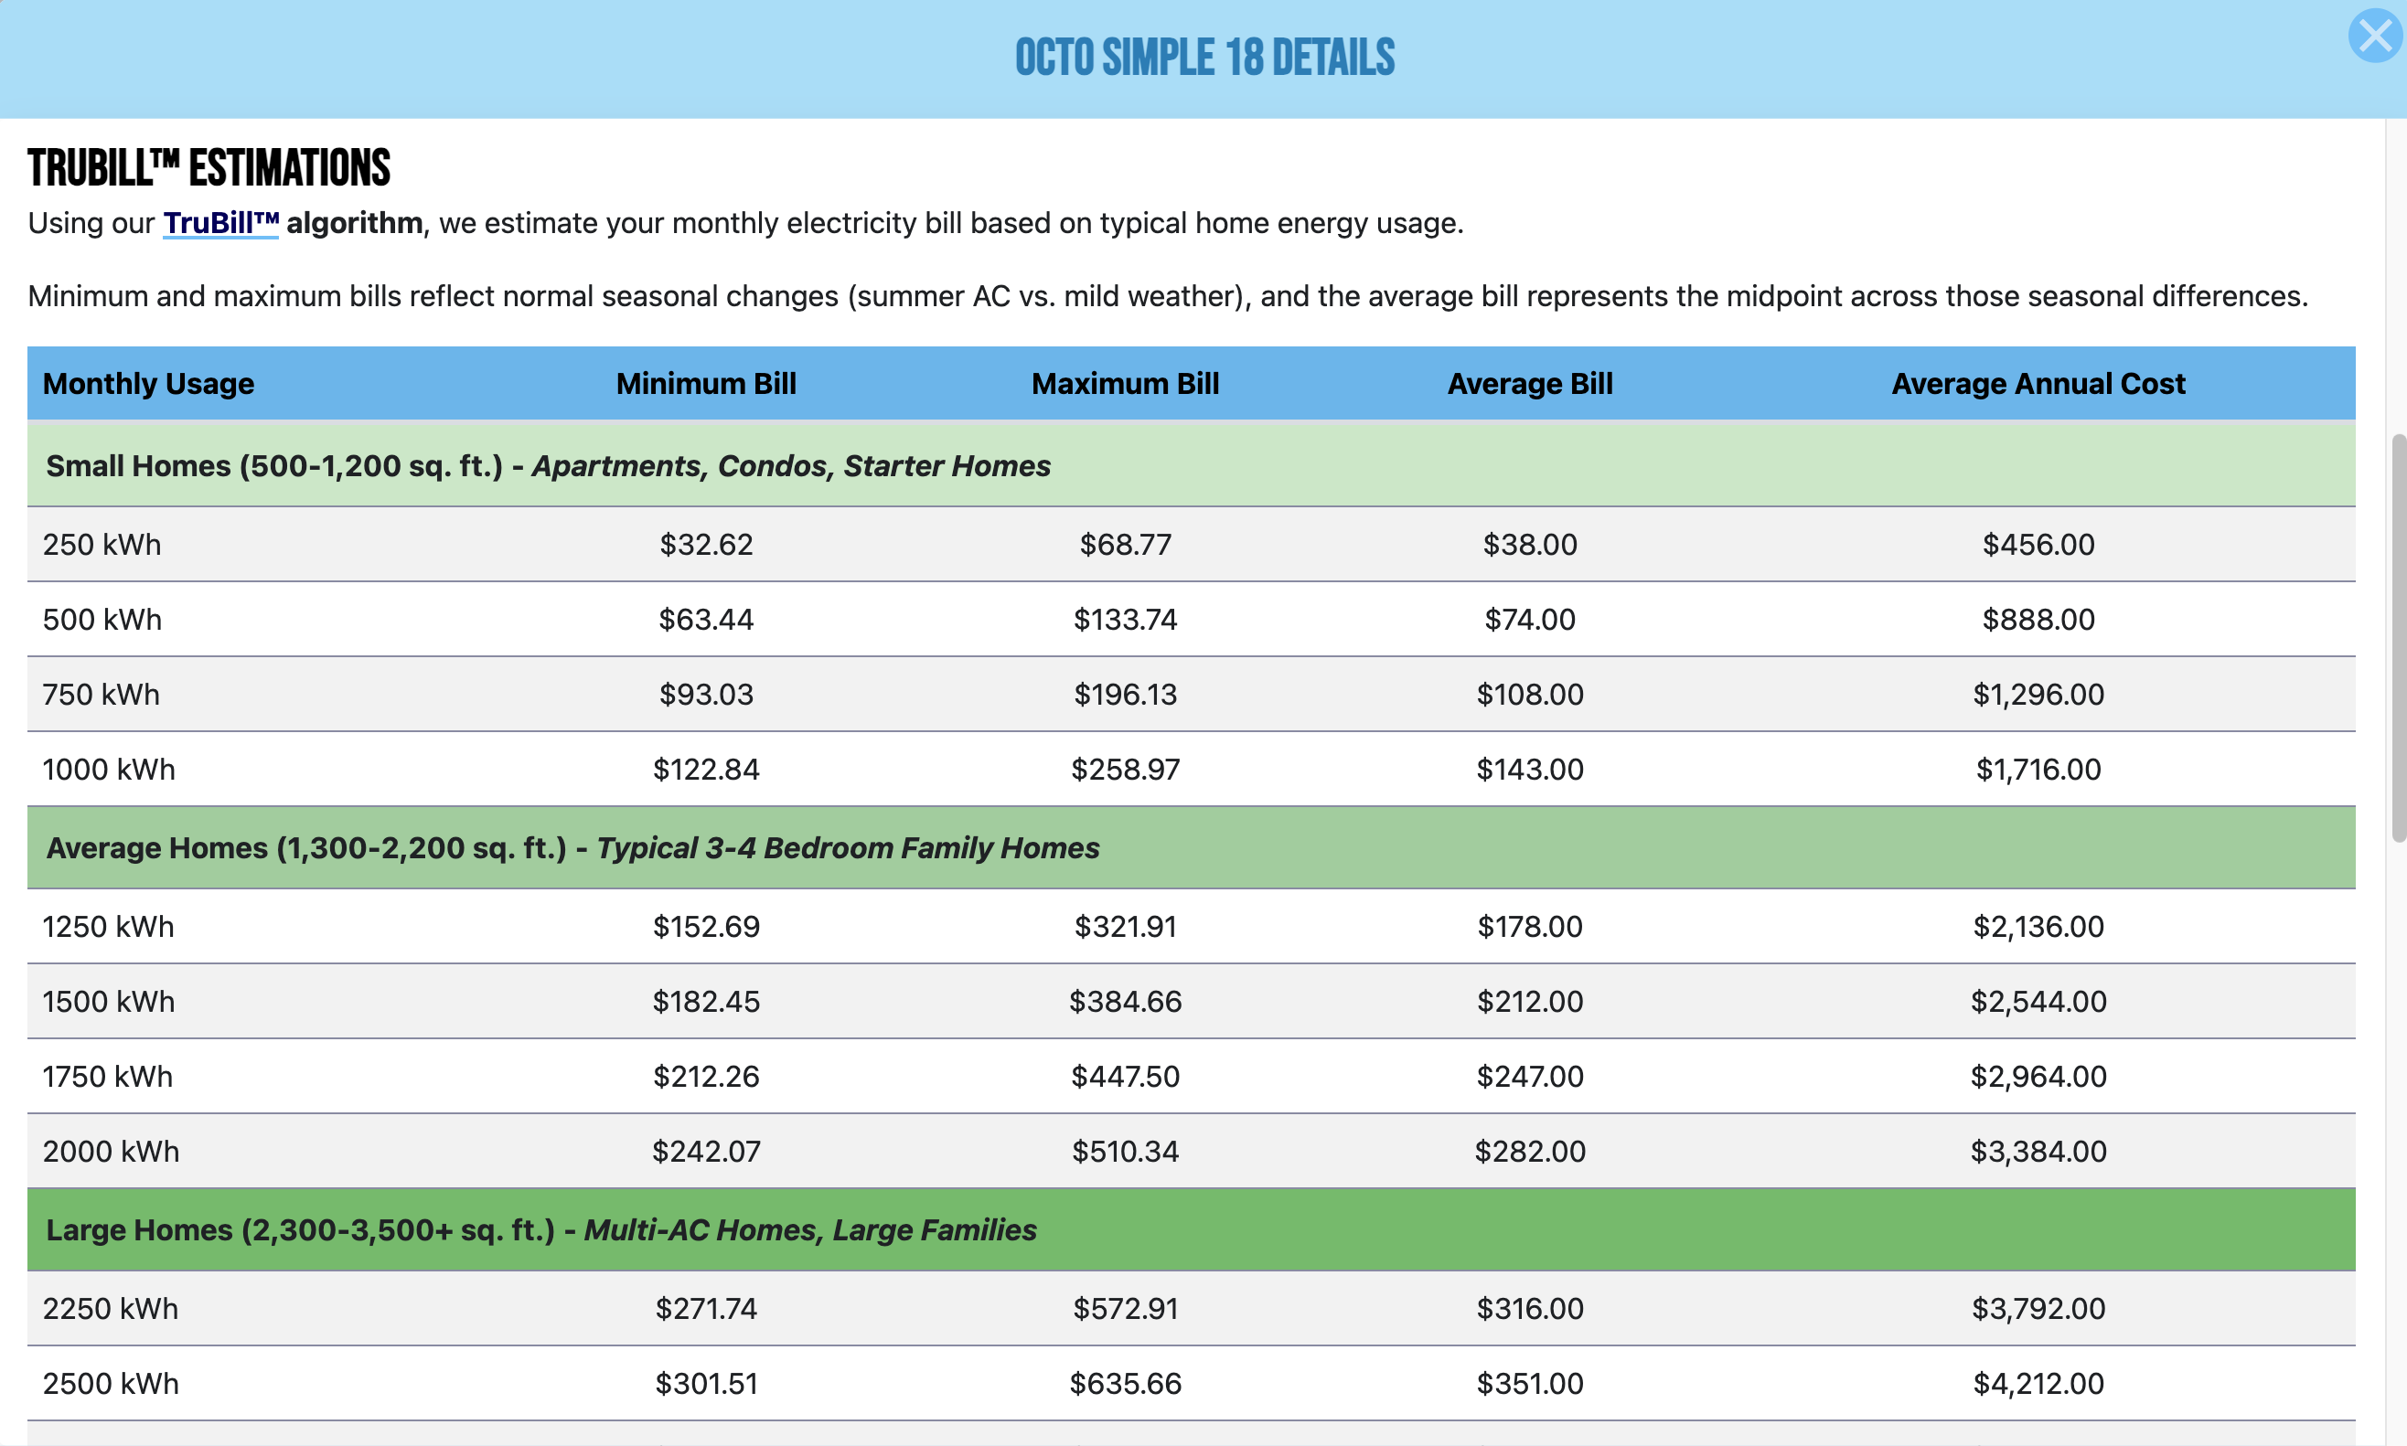Click the $108.00 average bill cell
This screenshot has width=2407, height=1446.
coord(1530,694)
